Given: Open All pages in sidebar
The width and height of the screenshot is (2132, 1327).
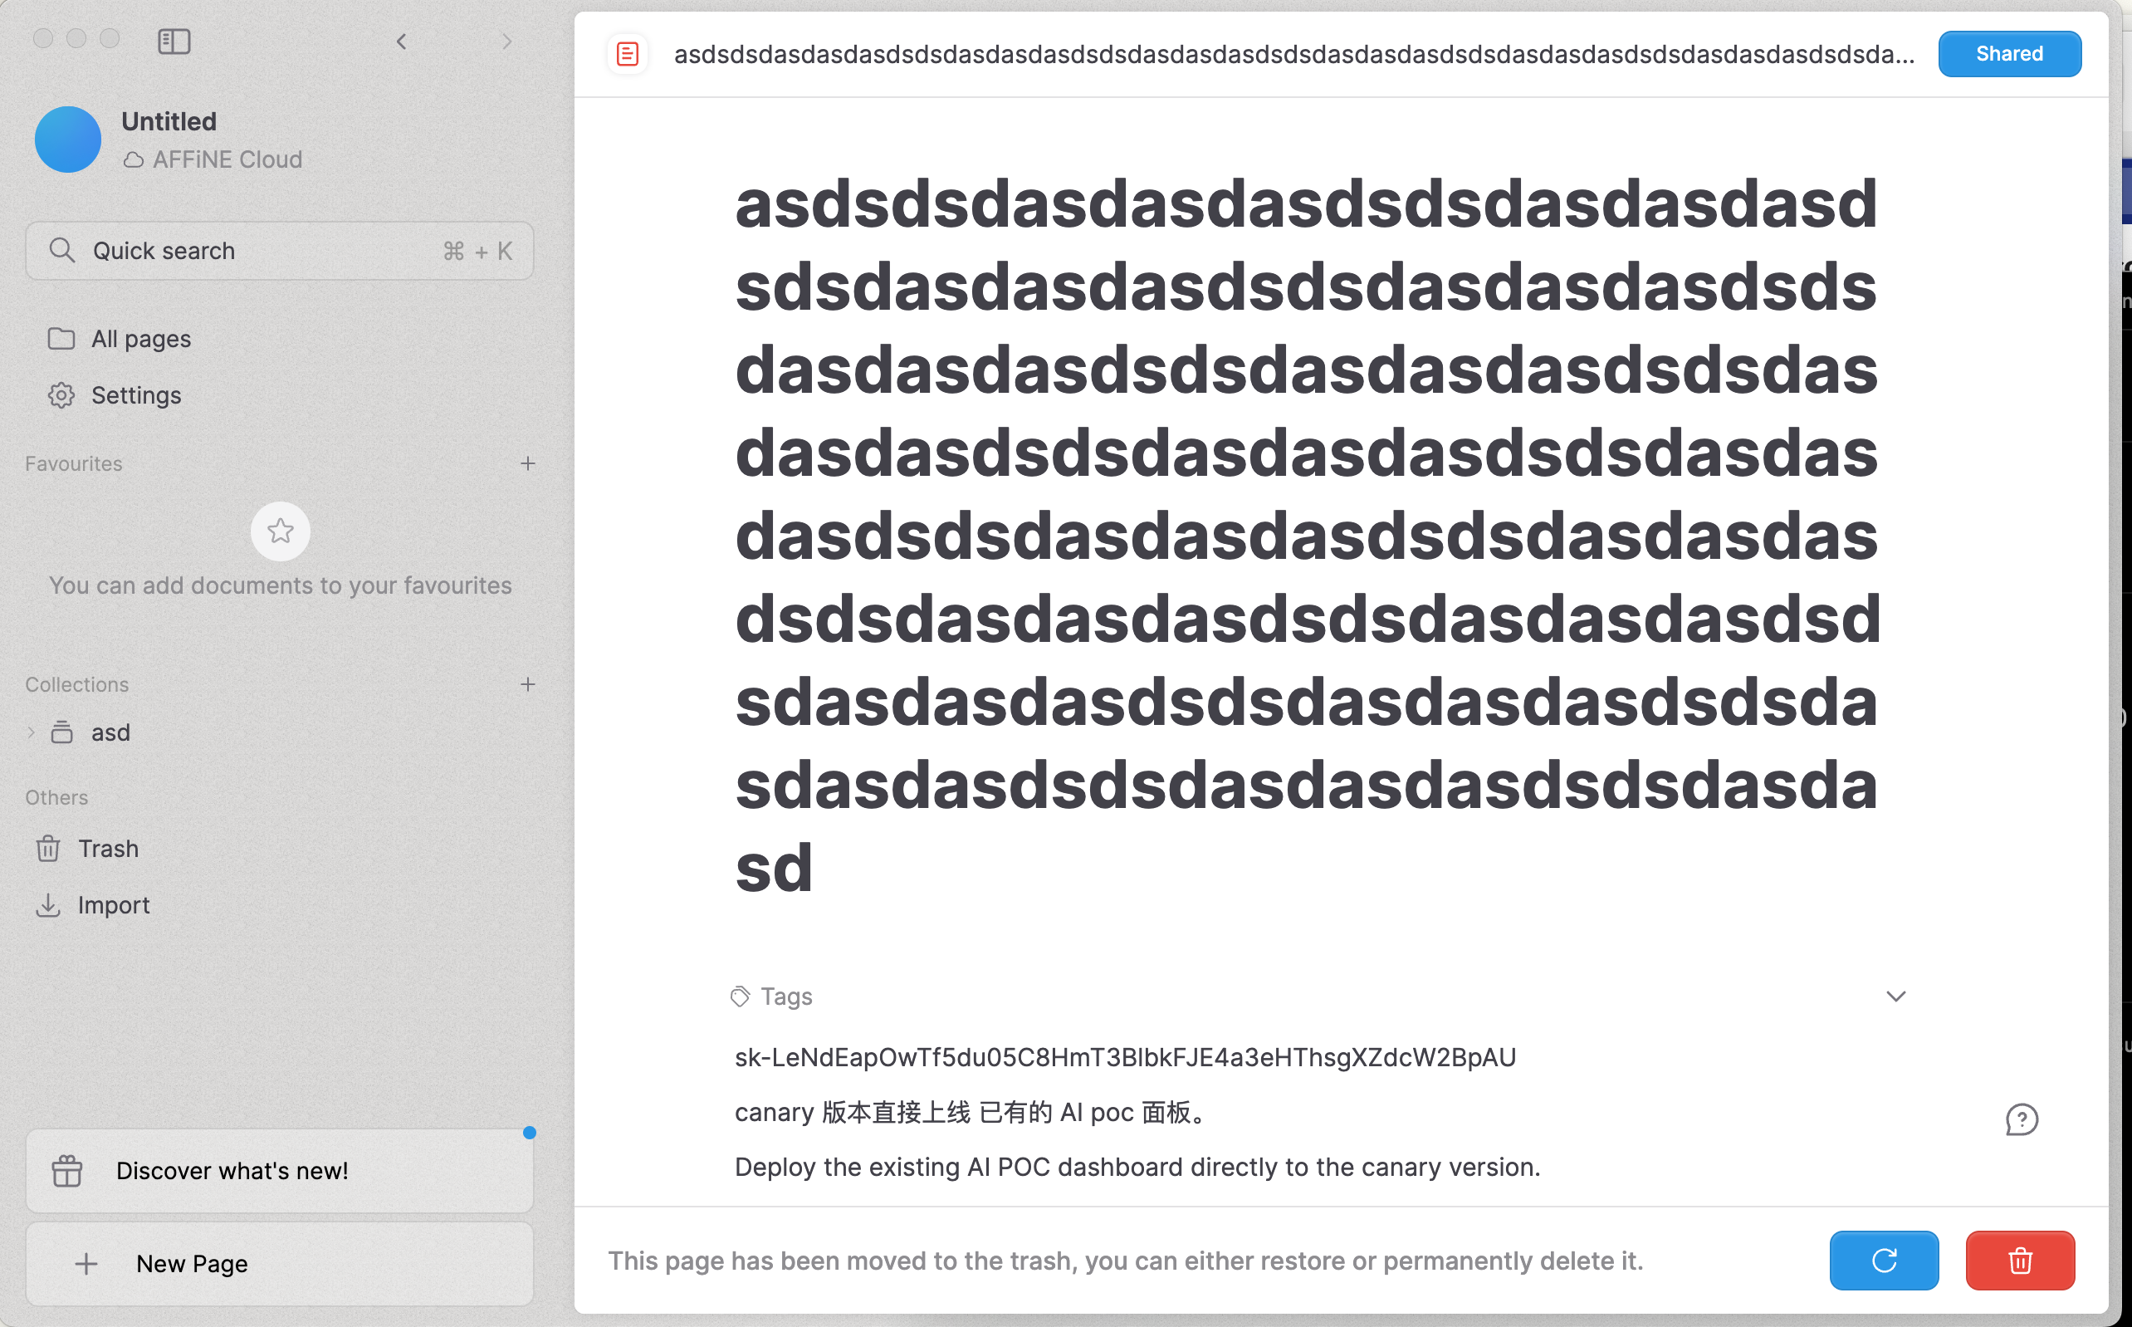Looking at the screenshot, I should coord(140,339).
